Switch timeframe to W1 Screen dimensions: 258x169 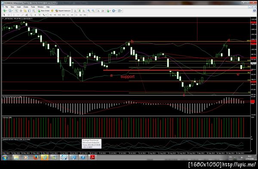(x=81, y=15)
